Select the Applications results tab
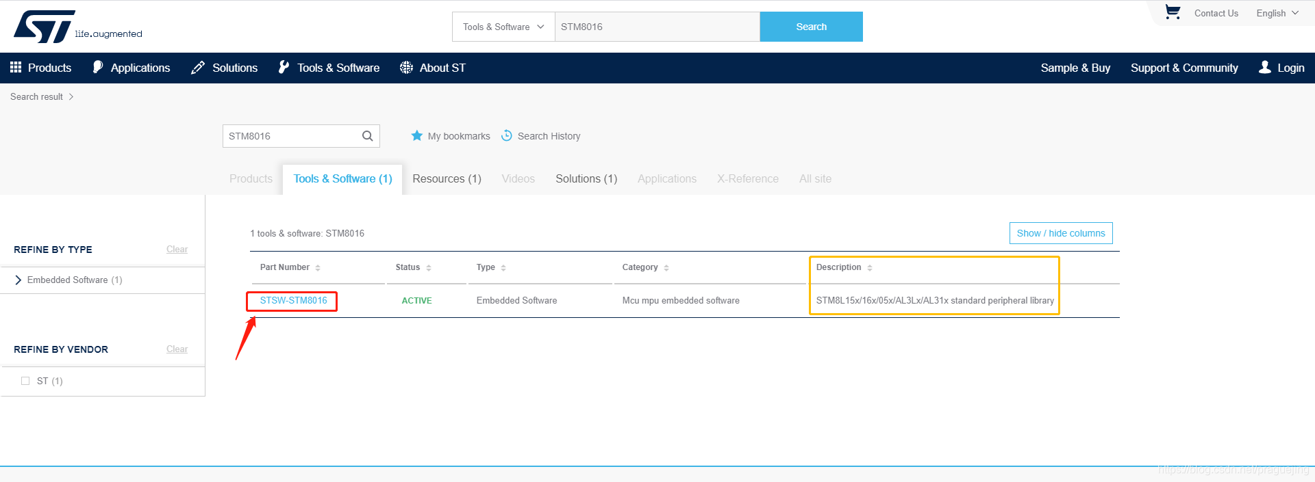The height and width of the screenshot is (482, 1315). click(667, 178)
